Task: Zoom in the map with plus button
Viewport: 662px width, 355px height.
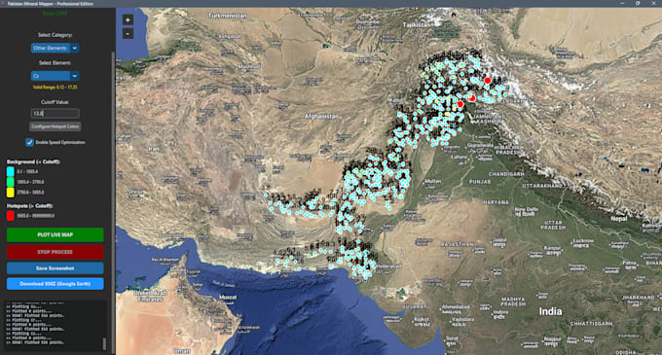Action: pos(128,19)
